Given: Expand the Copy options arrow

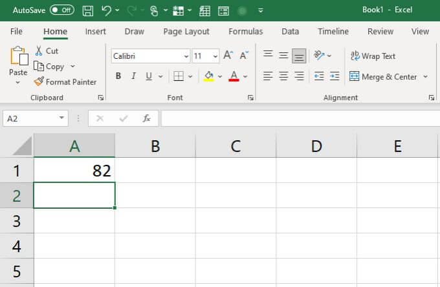Looking at the screenshot, I should (x=72, y=66).
